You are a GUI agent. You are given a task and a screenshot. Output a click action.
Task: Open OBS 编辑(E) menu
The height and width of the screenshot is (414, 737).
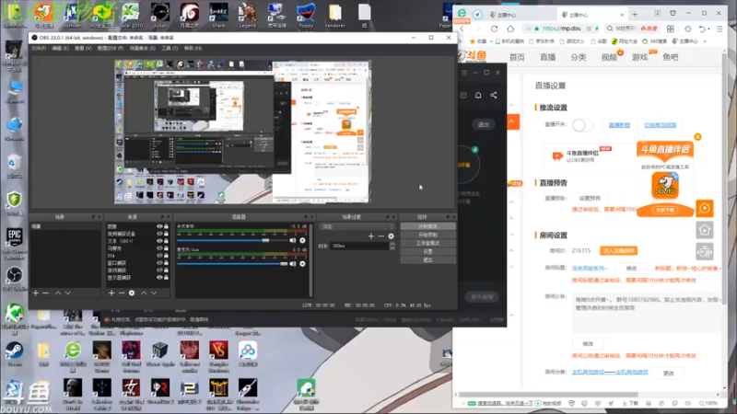point(60,49)
